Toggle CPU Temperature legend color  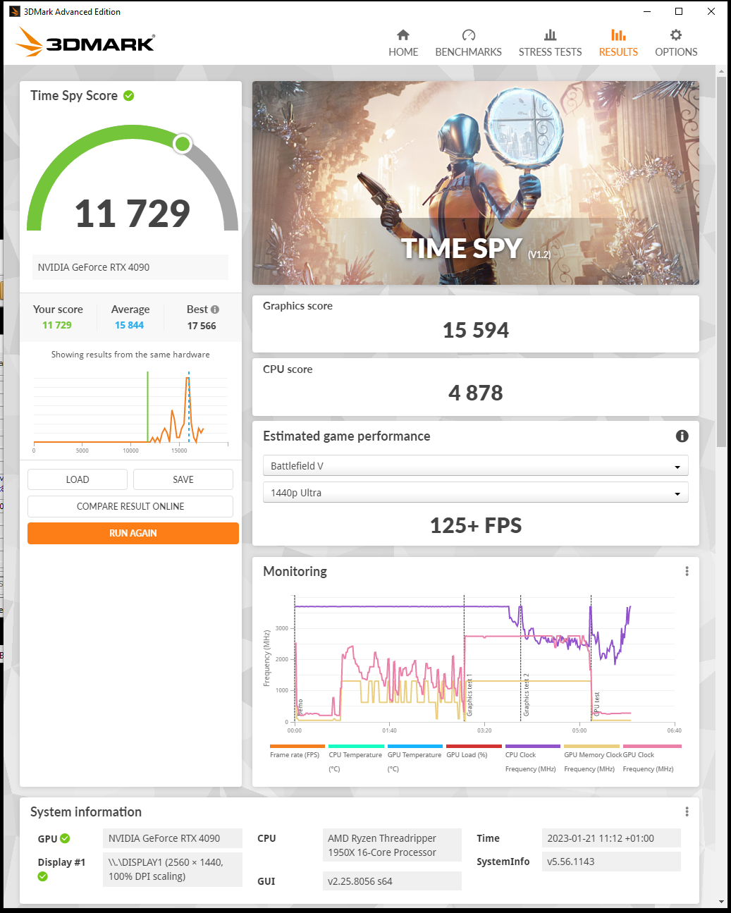[356, 746]
